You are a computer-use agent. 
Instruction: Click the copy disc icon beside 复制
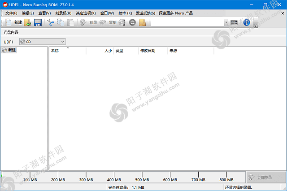[103, 22]
